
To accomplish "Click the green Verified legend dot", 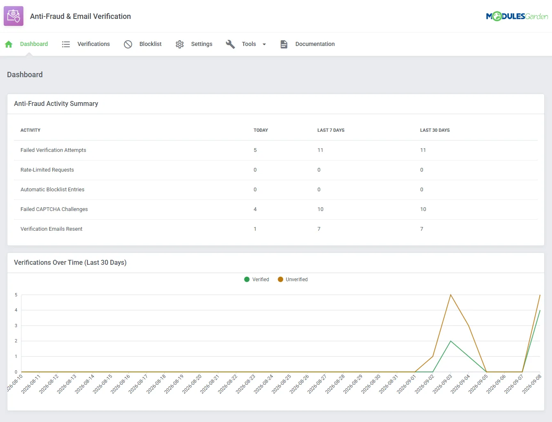I will (x=247, y=280).
